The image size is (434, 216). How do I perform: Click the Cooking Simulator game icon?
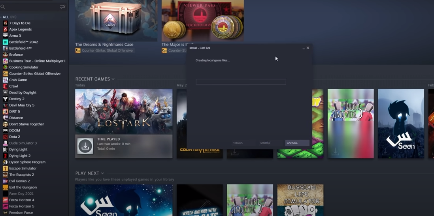click(5, 67)
